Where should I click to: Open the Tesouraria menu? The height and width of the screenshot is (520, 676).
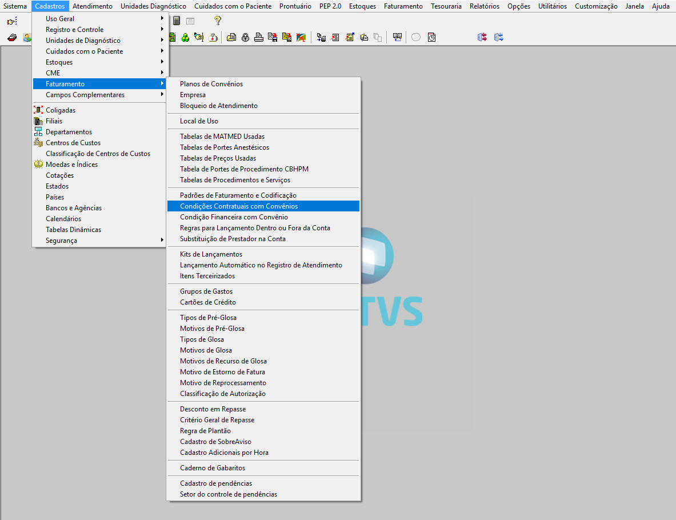(x=446, y=6)
